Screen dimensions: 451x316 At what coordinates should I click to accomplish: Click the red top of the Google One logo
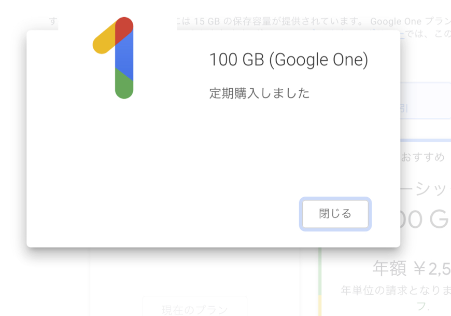tap(124, 27)
